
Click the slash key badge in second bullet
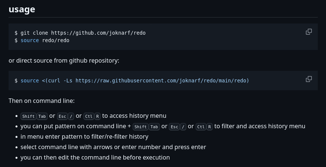coord(183,126)
